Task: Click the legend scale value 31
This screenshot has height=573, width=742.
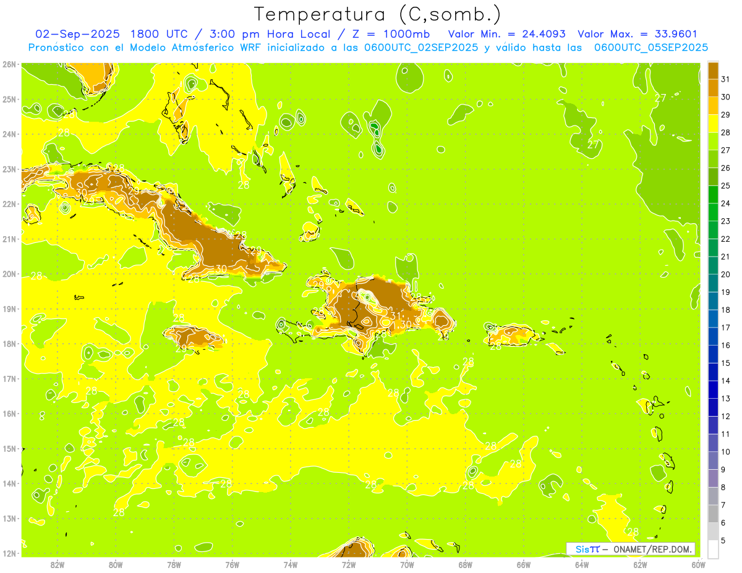Action: [x=725, y=79]
